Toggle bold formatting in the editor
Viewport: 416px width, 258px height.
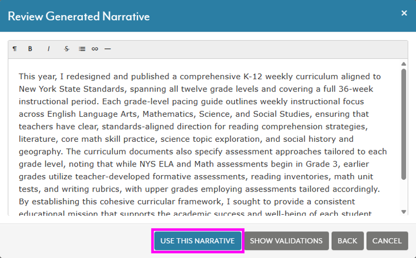point(30,49)
